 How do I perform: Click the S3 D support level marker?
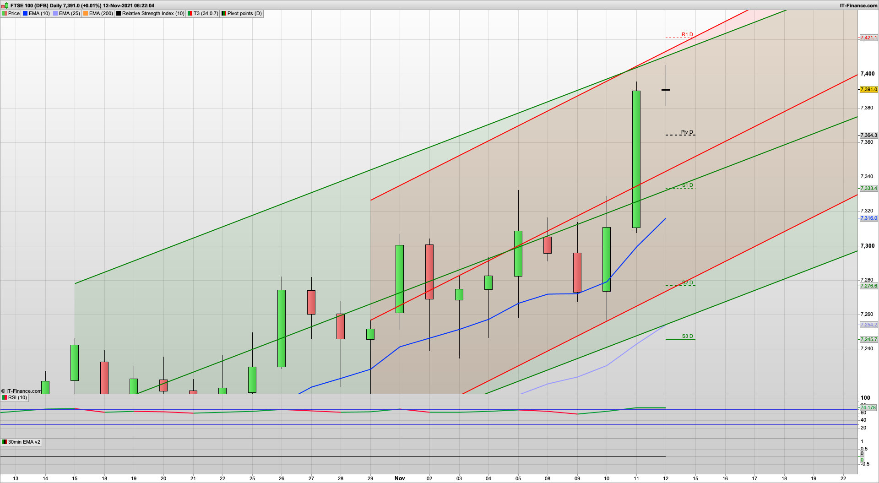pyautogui.click(x=687, y=336)
